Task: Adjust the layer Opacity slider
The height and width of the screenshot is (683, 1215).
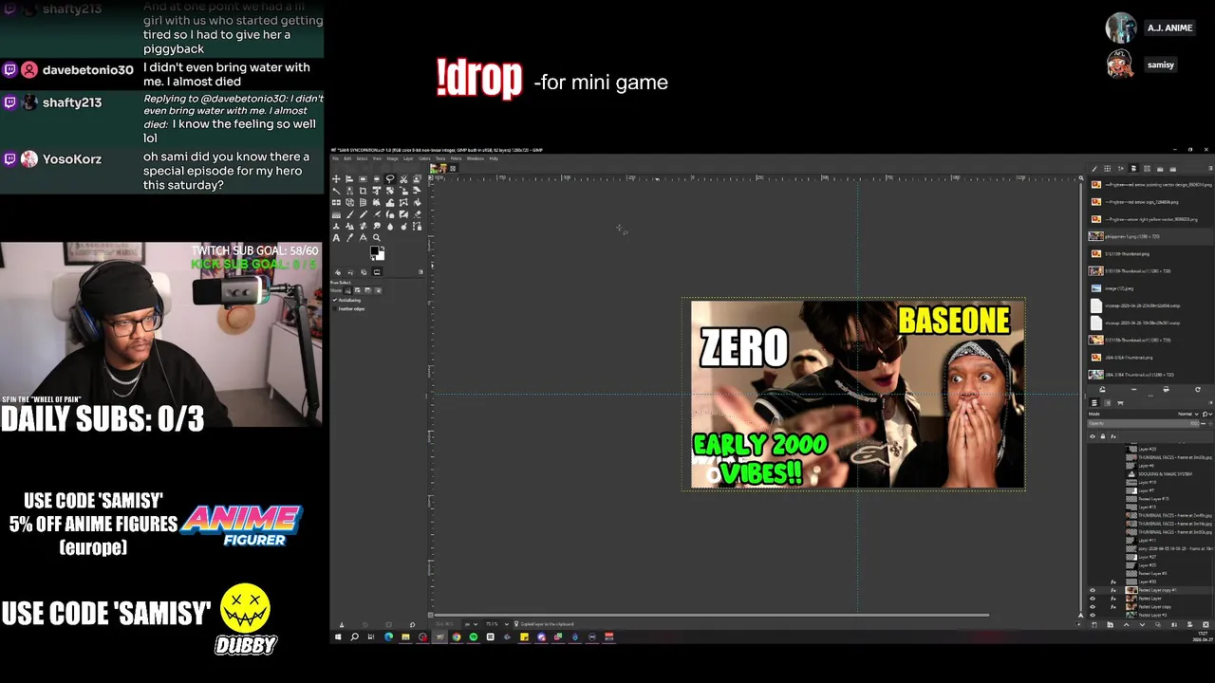Action: pyautogui.click(x=1143, y=423)
